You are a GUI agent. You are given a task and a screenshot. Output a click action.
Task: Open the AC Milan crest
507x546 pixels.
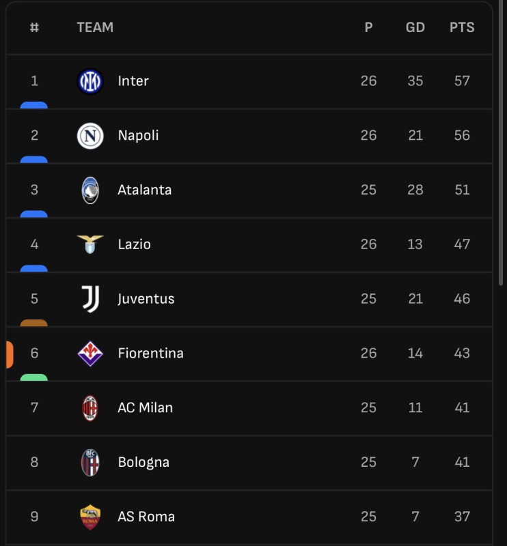90,407
